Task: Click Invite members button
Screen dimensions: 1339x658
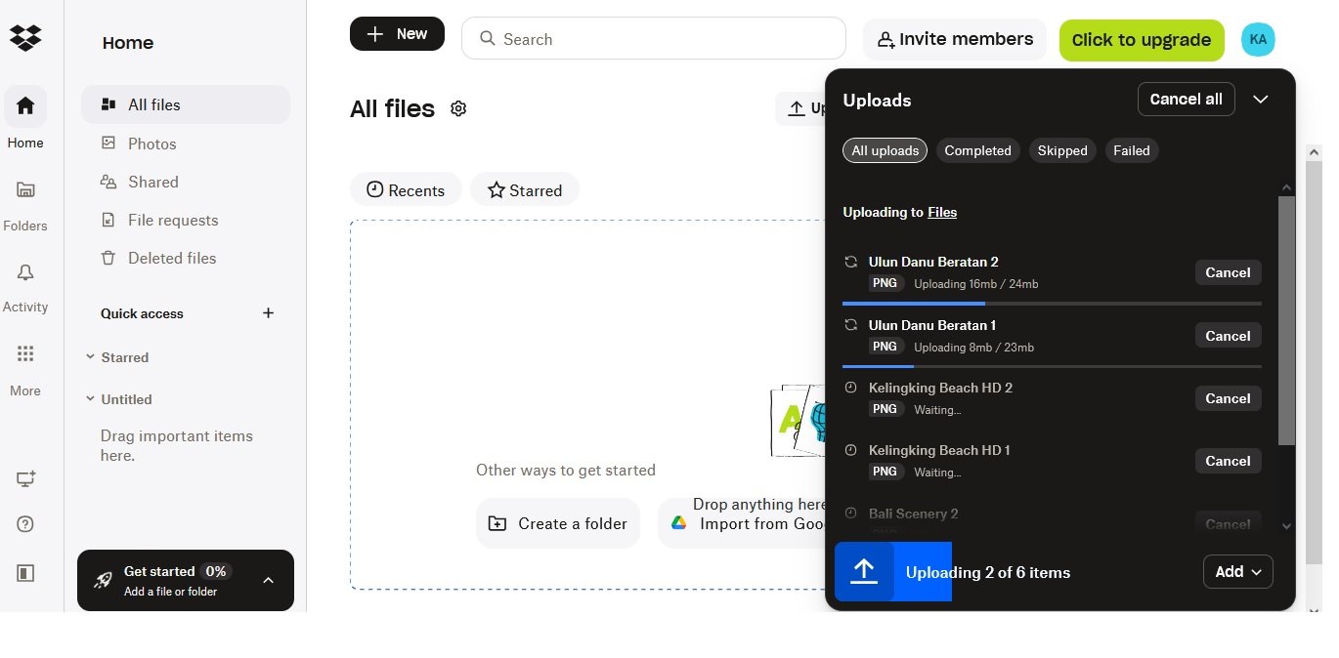Action: pyautogui.click(x=955, y=39)
